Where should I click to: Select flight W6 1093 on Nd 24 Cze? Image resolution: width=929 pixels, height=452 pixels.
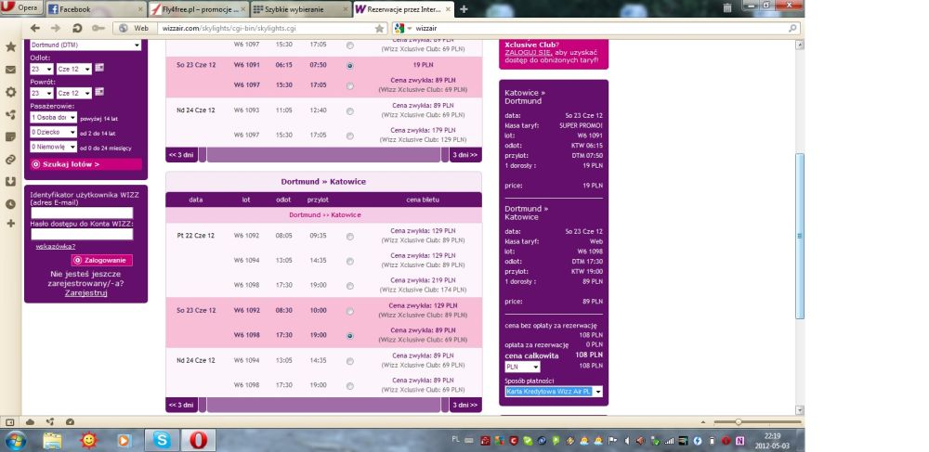[x=350, y=111]
